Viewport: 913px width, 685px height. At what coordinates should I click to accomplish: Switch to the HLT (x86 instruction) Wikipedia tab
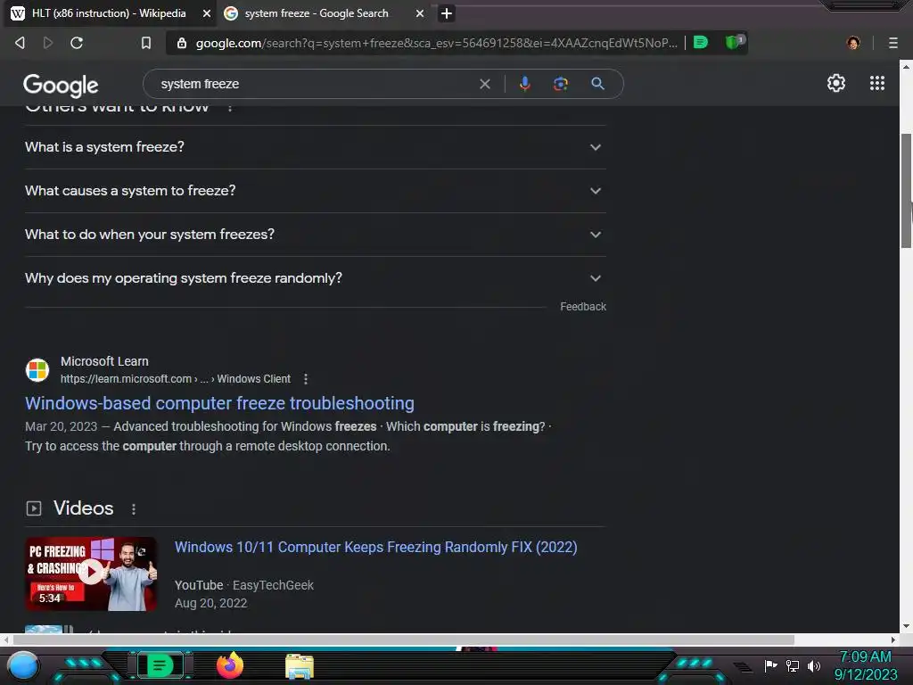(108, 13)
